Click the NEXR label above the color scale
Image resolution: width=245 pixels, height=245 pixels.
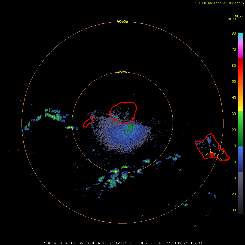tap(239, 16)
